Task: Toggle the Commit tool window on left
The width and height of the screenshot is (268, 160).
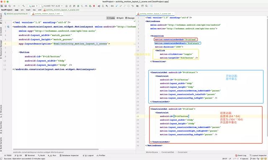Action: (x=1, y=31)
